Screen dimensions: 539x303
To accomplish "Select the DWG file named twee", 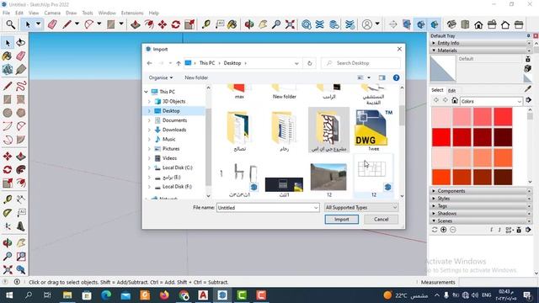I will [x=373, y=130].
